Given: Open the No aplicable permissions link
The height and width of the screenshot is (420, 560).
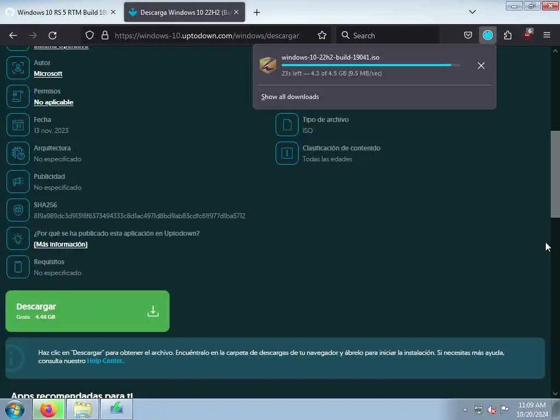Looking at the screenshot, I should pos(54,102).
